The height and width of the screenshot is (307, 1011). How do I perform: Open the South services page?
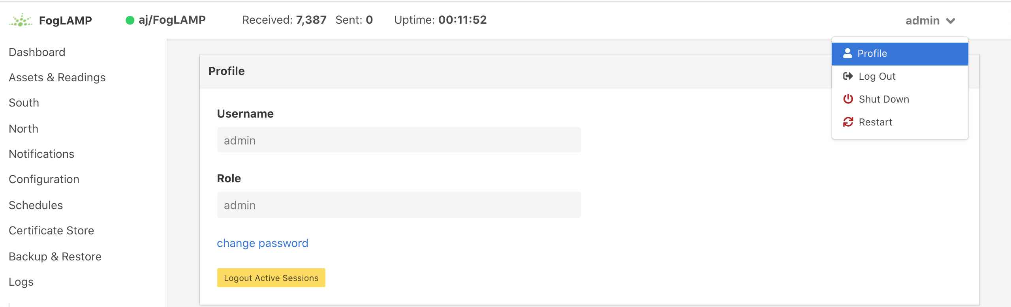point(24,103)
